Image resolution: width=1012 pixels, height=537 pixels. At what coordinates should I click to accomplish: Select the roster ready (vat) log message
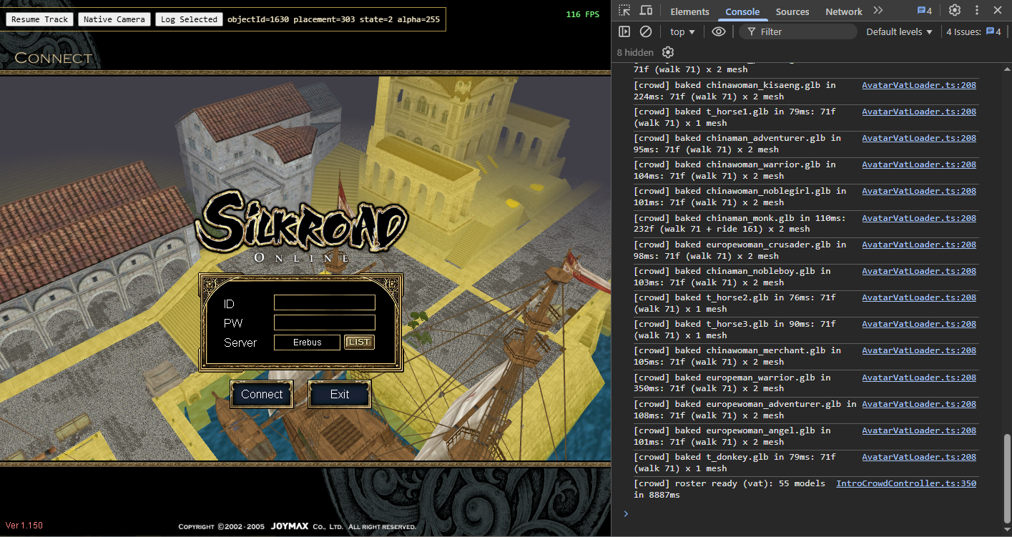coord(729,489)
